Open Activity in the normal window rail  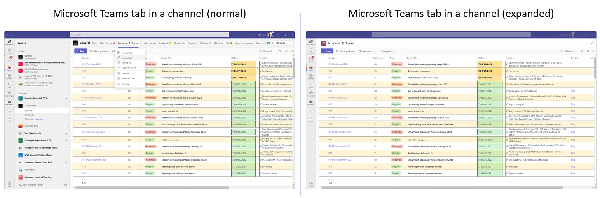pyautogui.click(x=9, y=51)
